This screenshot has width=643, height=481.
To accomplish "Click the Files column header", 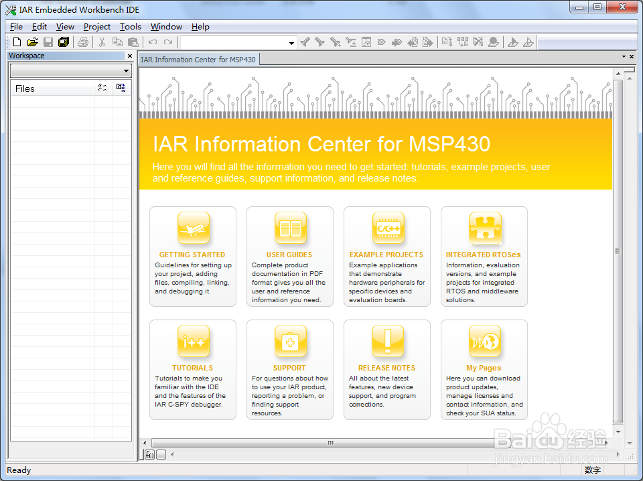I will 52,88.
